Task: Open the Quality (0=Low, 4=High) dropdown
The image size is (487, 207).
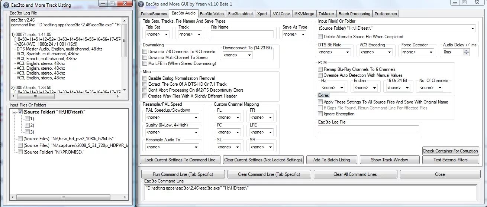Action: tap(172, 132)
